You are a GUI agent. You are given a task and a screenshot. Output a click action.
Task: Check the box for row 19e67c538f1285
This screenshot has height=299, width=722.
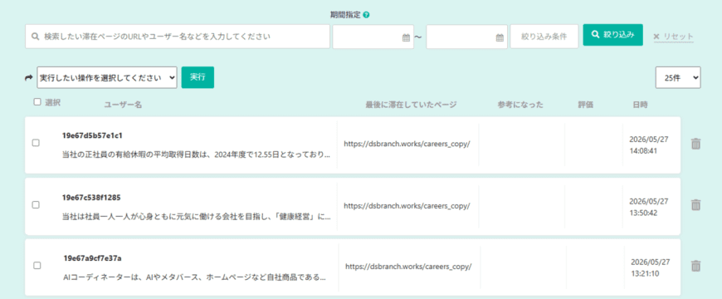pos(36,205)
